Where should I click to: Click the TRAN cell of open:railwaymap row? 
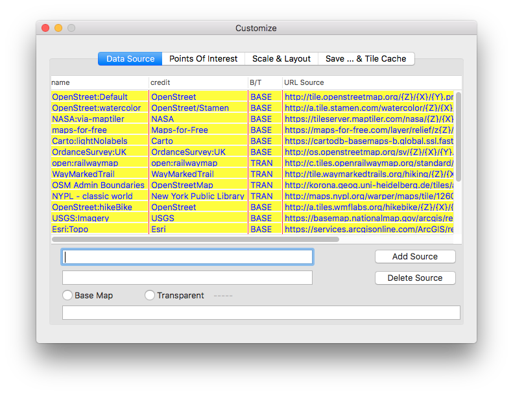pyautogui.click(x=265, y=163)
